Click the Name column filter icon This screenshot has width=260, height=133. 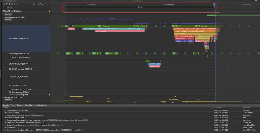[9, 108]
